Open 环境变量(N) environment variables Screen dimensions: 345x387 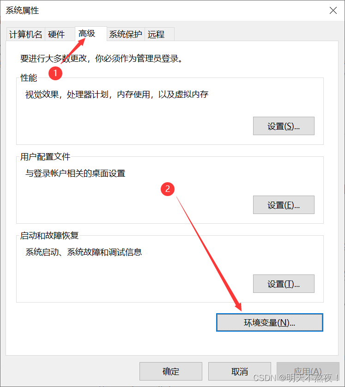tap(270, 322)
